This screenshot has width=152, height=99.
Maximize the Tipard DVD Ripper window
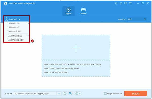click(x=143, y=3)
